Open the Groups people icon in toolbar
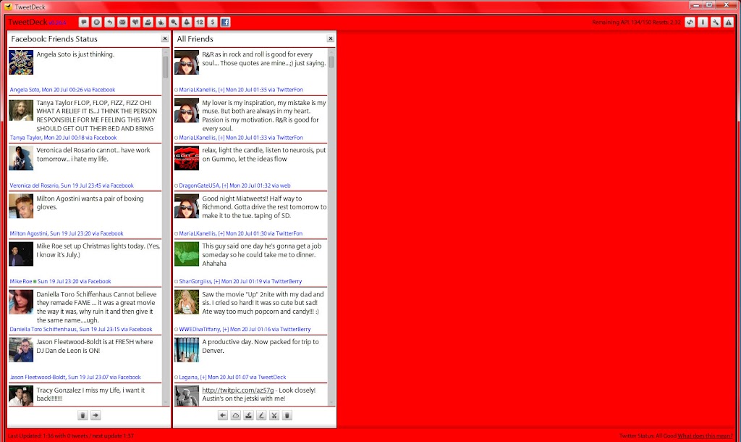Image resolution: width=741 pixels, height=442 pixels. tap(148, 22)
